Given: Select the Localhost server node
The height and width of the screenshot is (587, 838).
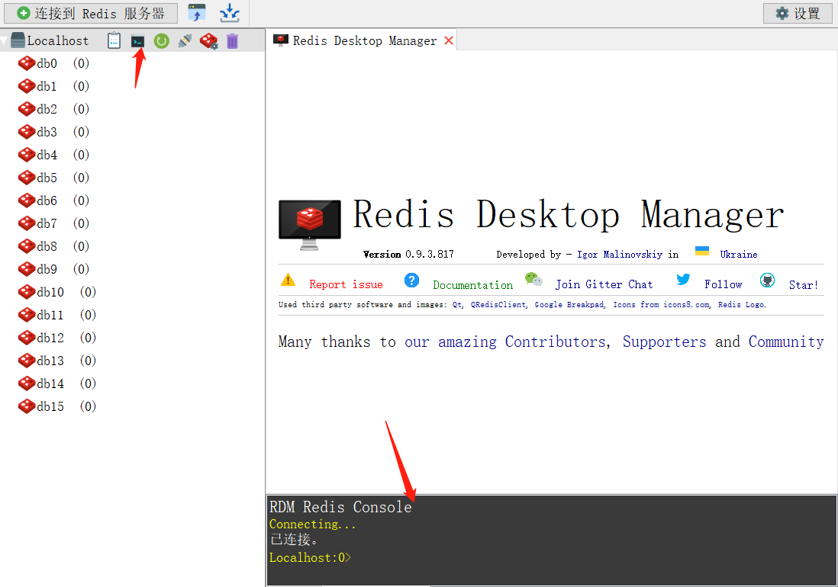Looking at the screenshot, I should click(58, 40).
